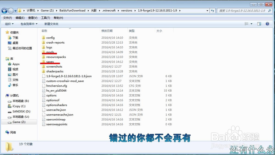Expand the arrow after BaiduYunDownload in the path
This screenshot has height=155, width=275.
88,10
